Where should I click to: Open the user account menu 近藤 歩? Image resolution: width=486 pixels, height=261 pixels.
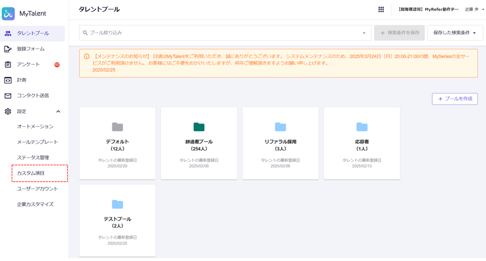coord(473,9)
